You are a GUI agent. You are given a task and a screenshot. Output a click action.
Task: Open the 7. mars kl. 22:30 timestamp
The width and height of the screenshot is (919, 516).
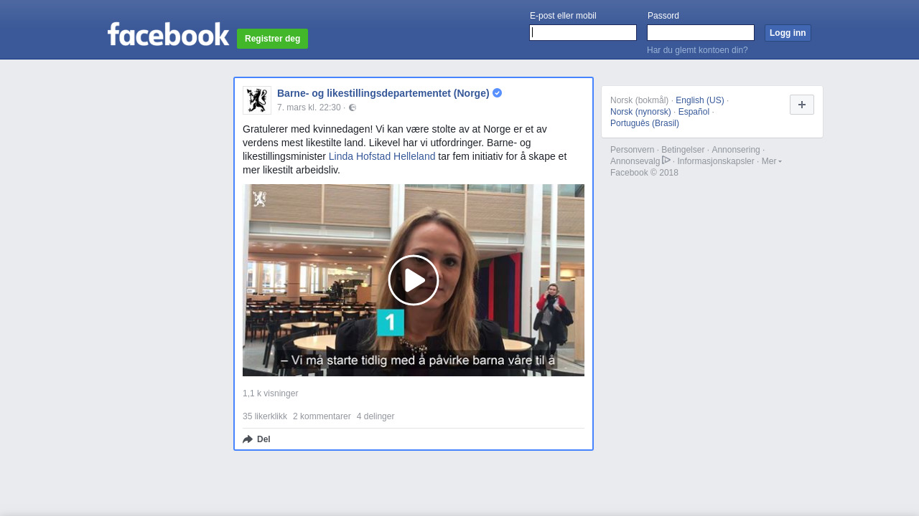click(309, 107)
